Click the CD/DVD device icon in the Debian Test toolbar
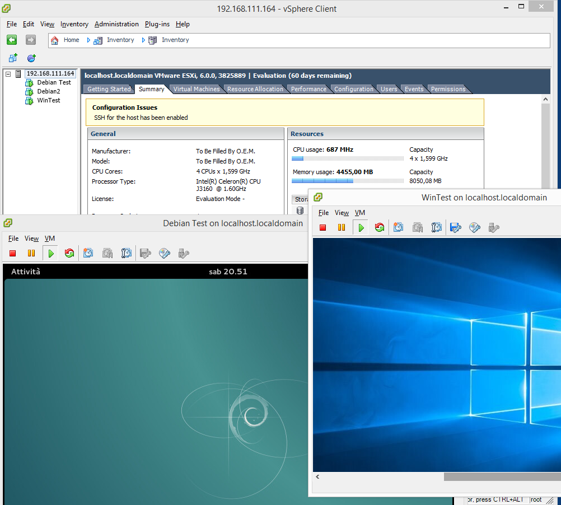561x505 pixels. pos(165,253)
